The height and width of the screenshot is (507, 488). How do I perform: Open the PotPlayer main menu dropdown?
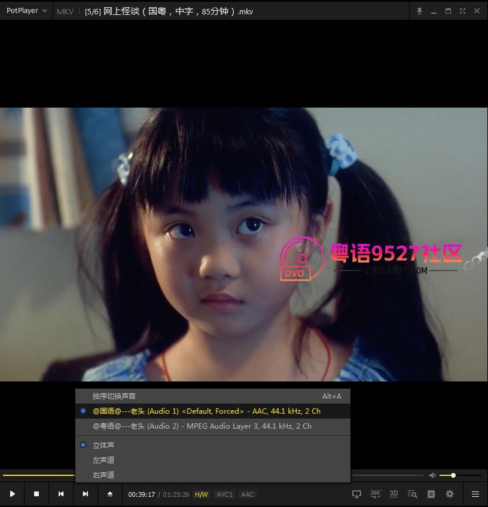coord(26,11)
